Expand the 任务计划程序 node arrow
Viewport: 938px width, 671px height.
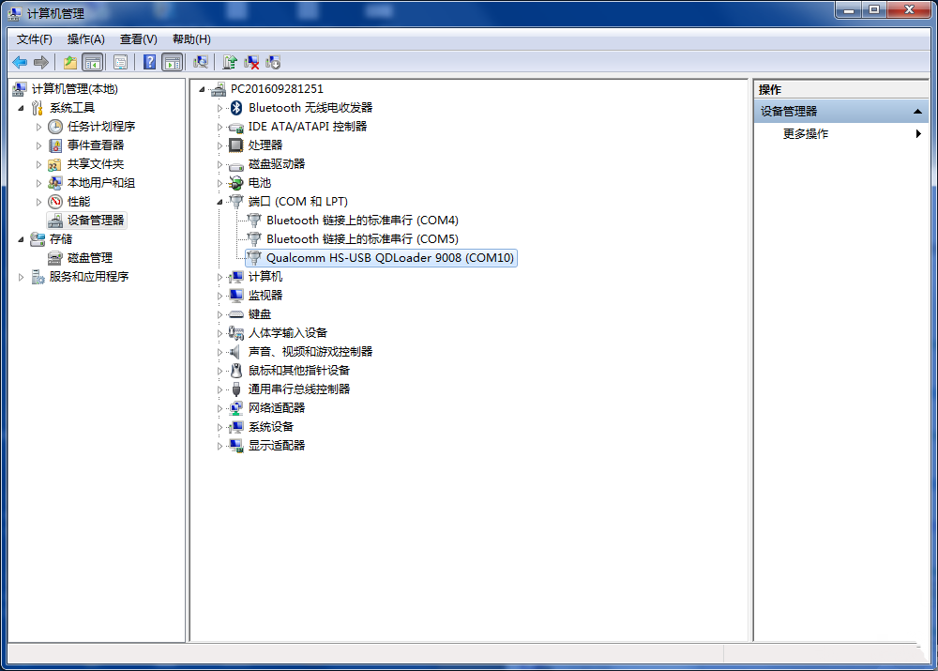pos(38,127)
